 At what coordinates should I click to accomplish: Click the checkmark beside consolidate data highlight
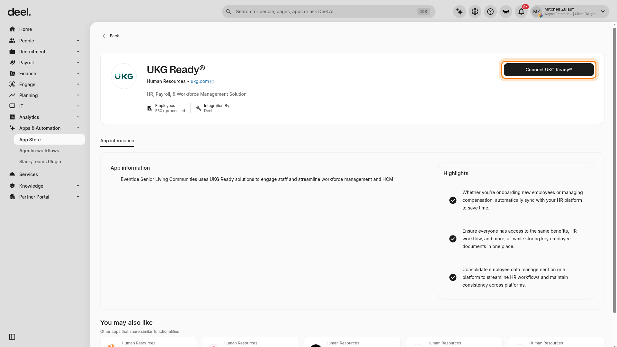point(453,277)
